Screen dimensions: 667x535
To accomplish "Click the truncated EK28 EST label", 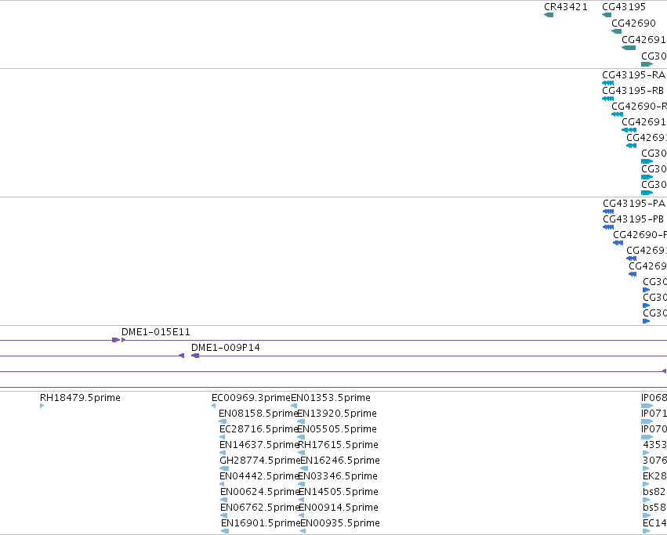I will point(654,477).
